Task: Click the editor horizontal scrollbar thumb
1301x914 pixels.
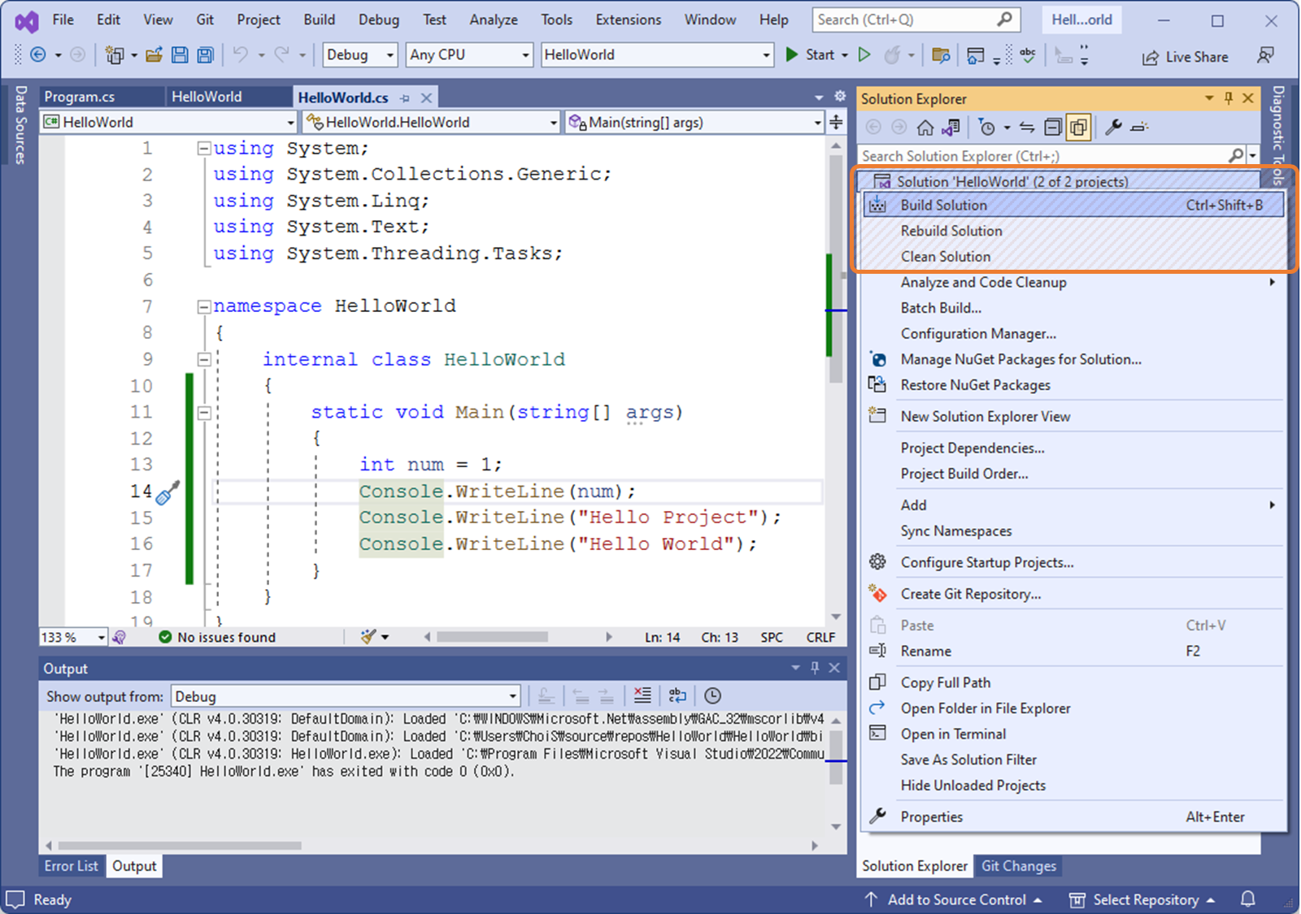Action: click(492, 637)
